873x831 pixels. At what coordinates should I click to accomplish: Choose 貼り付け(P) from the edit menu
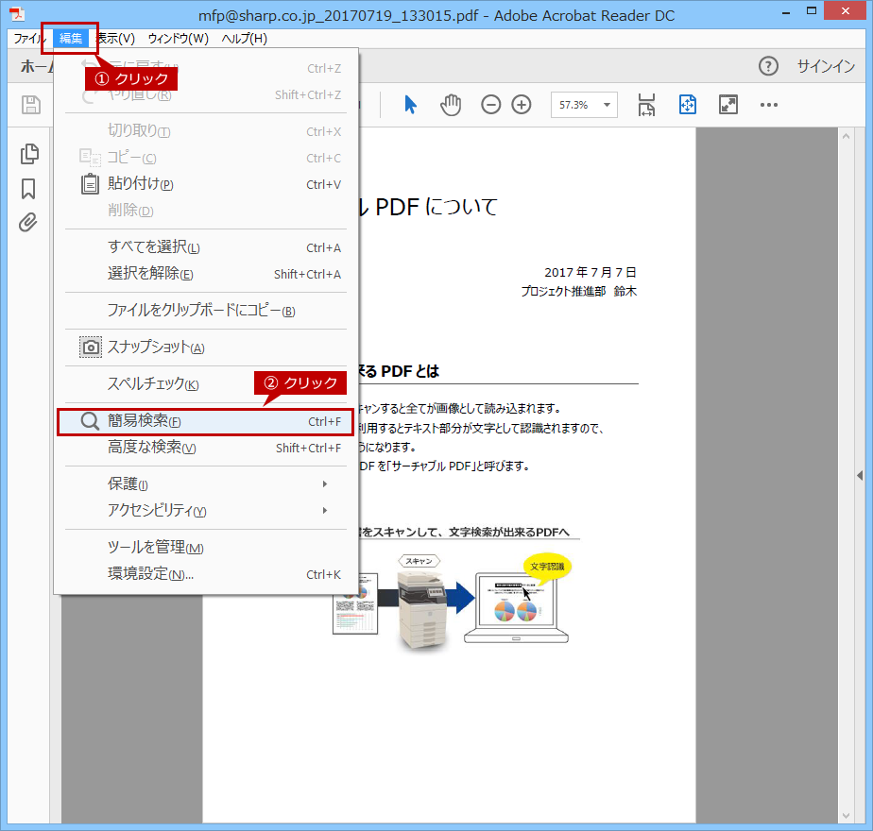coord(205,184)
